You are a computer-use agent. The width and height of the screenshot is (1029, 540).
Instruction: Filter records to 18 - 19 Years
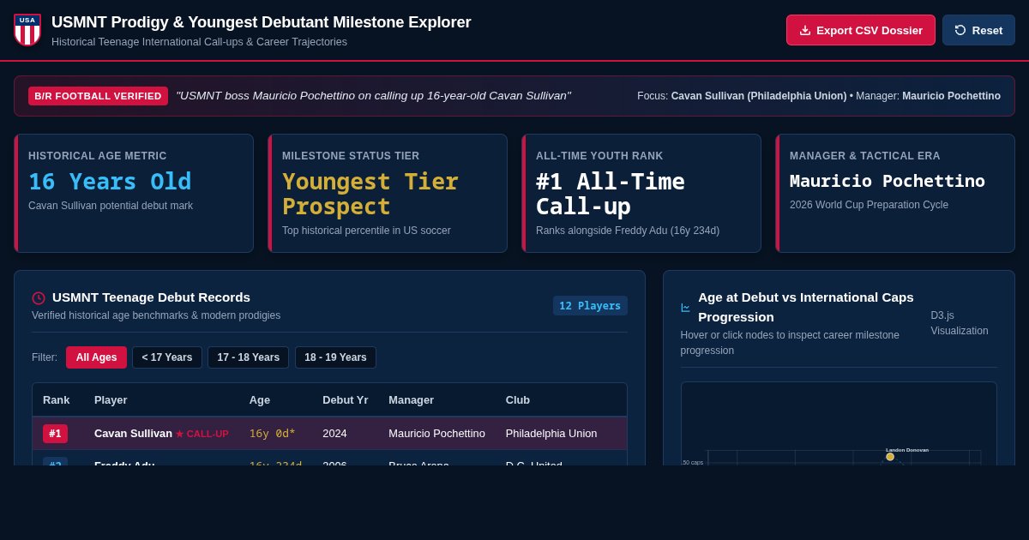point(335,357)
